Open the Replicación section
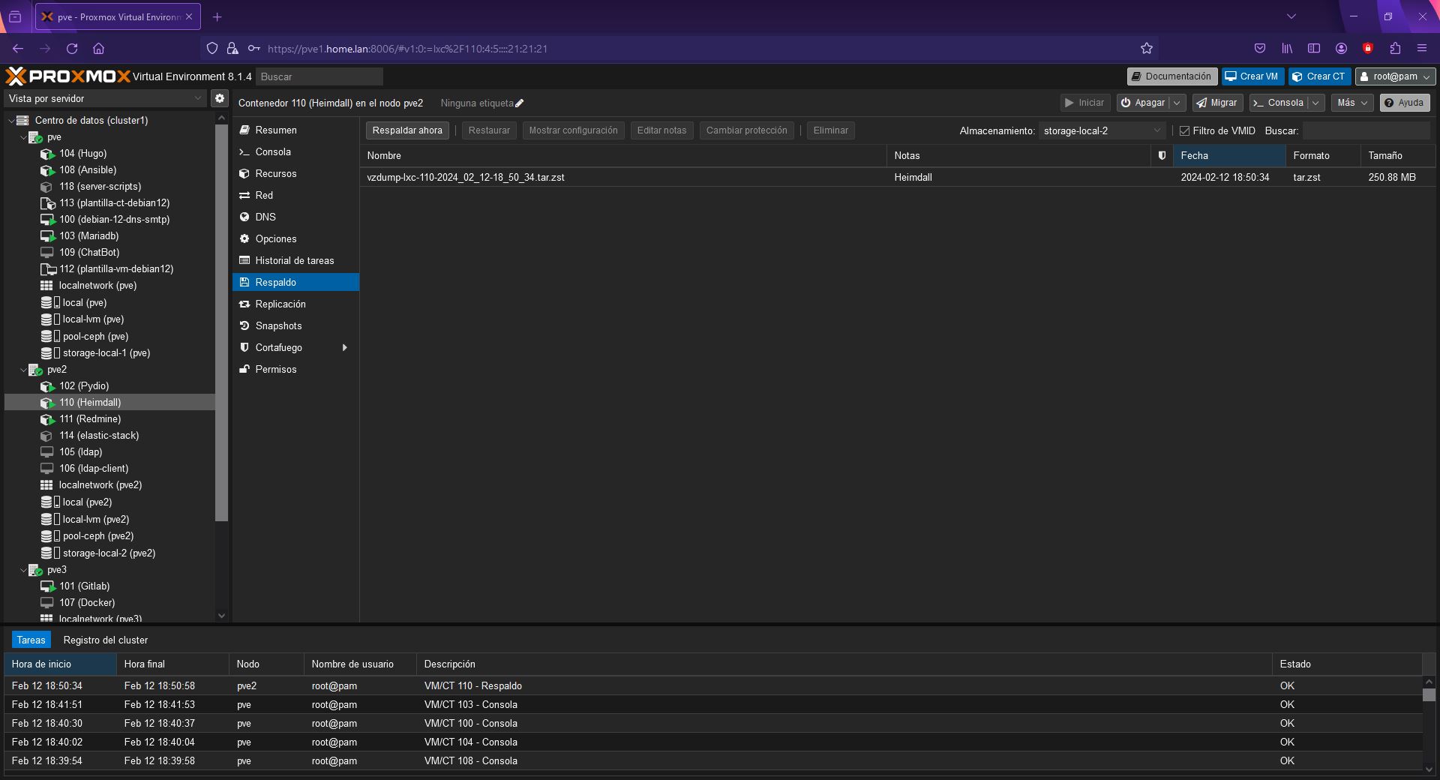 tap(295, 304)
